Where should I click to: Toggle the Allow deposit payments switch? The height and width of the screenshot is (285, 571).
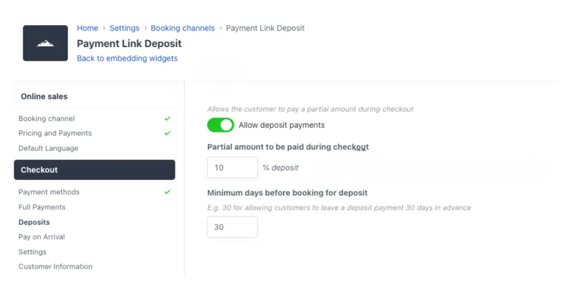pyautogui.click(x=221, y=125)
